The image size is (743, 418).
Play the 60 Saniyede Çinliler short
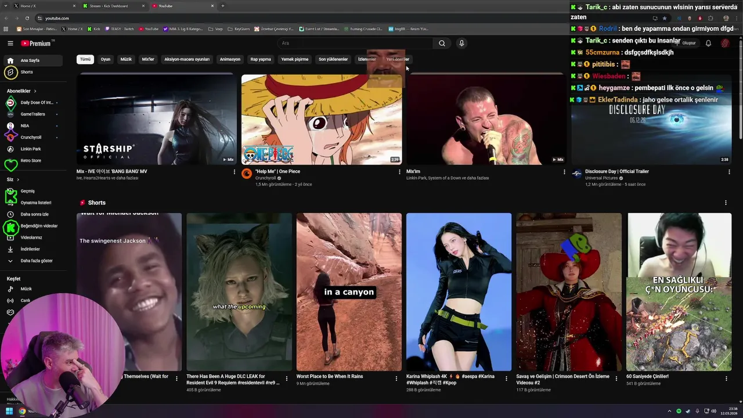click(x=679, y=292)
